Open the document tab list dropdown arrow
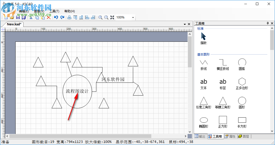The image size is (275, 145). coord(185,24)
